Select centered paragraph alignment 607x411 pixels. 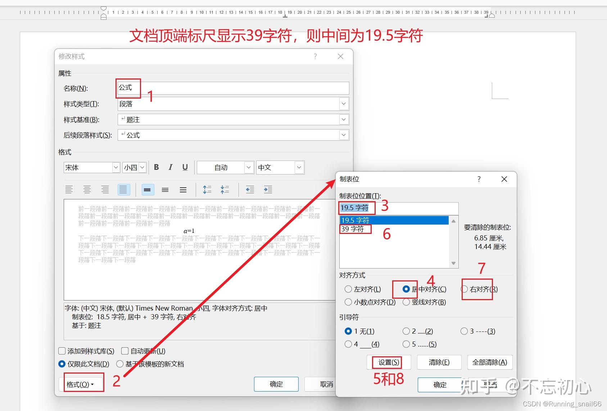[87, 190]
